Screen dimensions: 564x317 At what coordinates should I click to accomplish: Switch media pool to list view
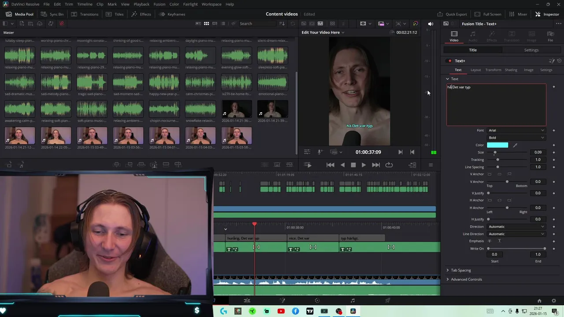click(223, 23)
